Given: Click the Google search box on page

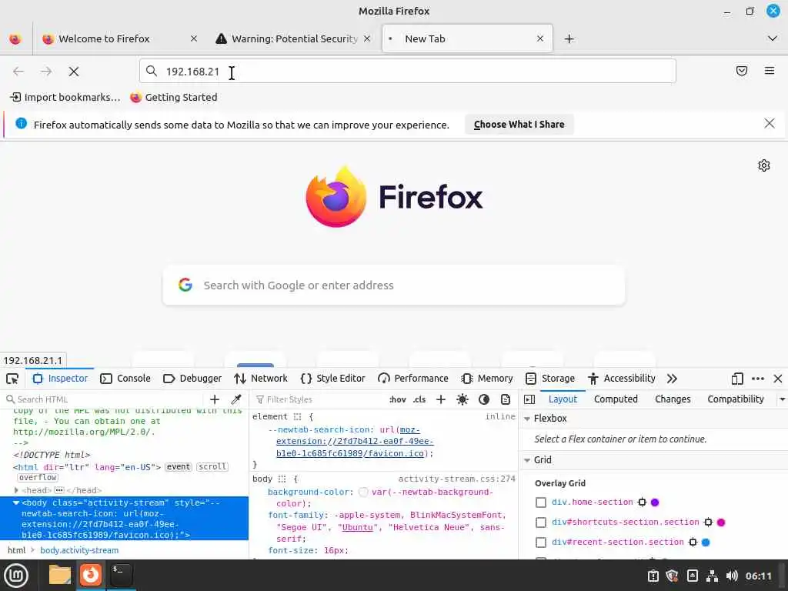Looking at the screenshot, I should [x=394, y=285].
